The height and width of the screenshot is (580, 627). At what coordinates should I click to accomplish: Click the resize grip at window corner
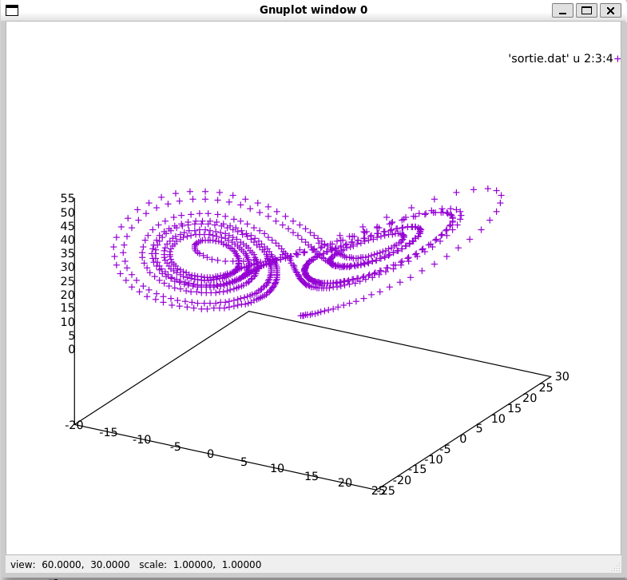616,566
